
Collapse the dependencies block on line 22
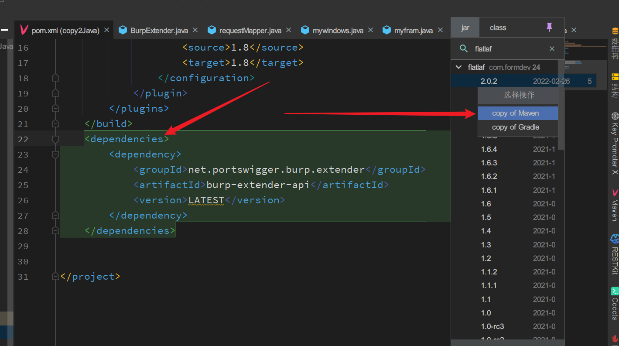pos(55,139)
